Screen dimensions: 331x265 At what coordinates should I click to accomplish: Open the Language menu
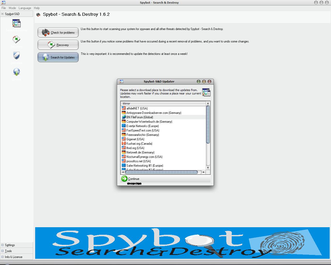(x=25, y=8)
